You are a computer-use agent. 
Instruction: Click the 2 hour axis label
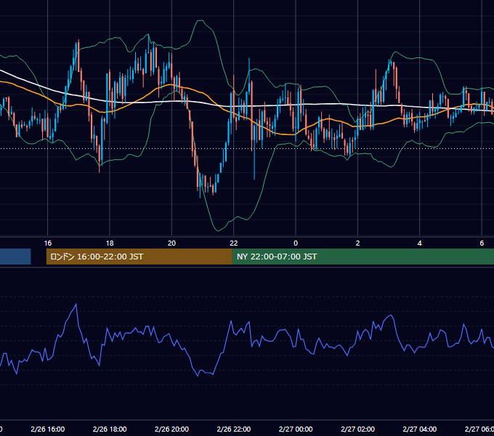(x=357, y=243)
